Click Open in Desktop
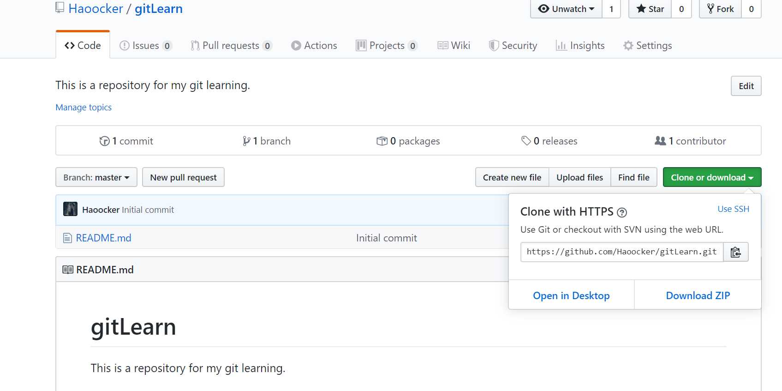The image size is (782, 391). point(571,295)
